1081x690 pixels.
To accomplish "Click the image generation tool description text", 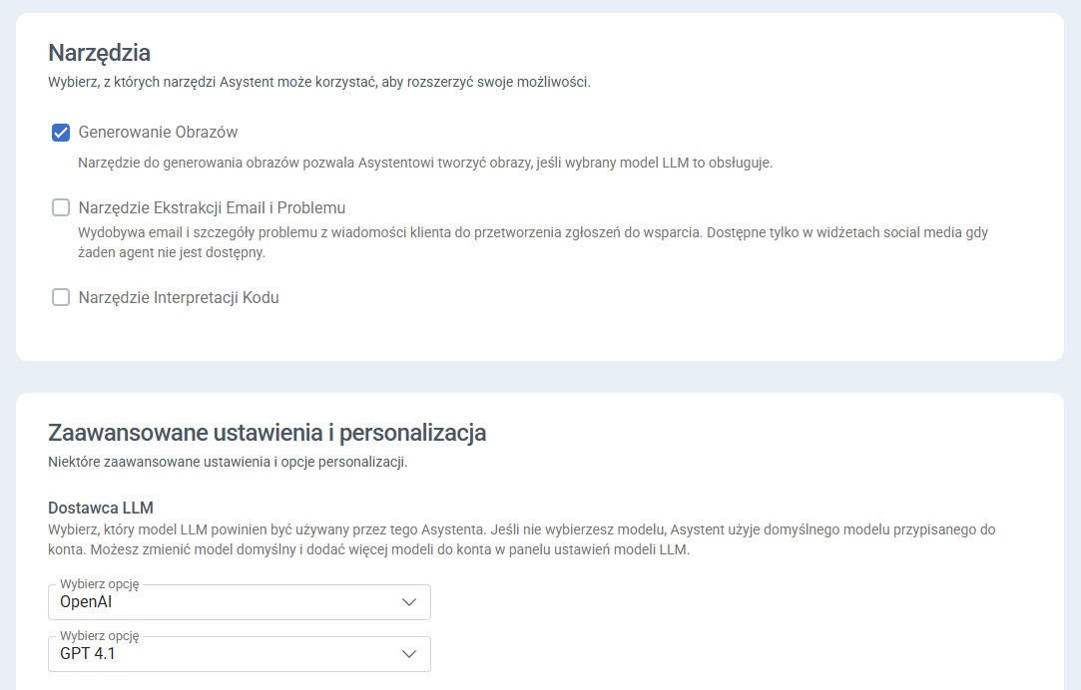I will [x=425, y=162].
